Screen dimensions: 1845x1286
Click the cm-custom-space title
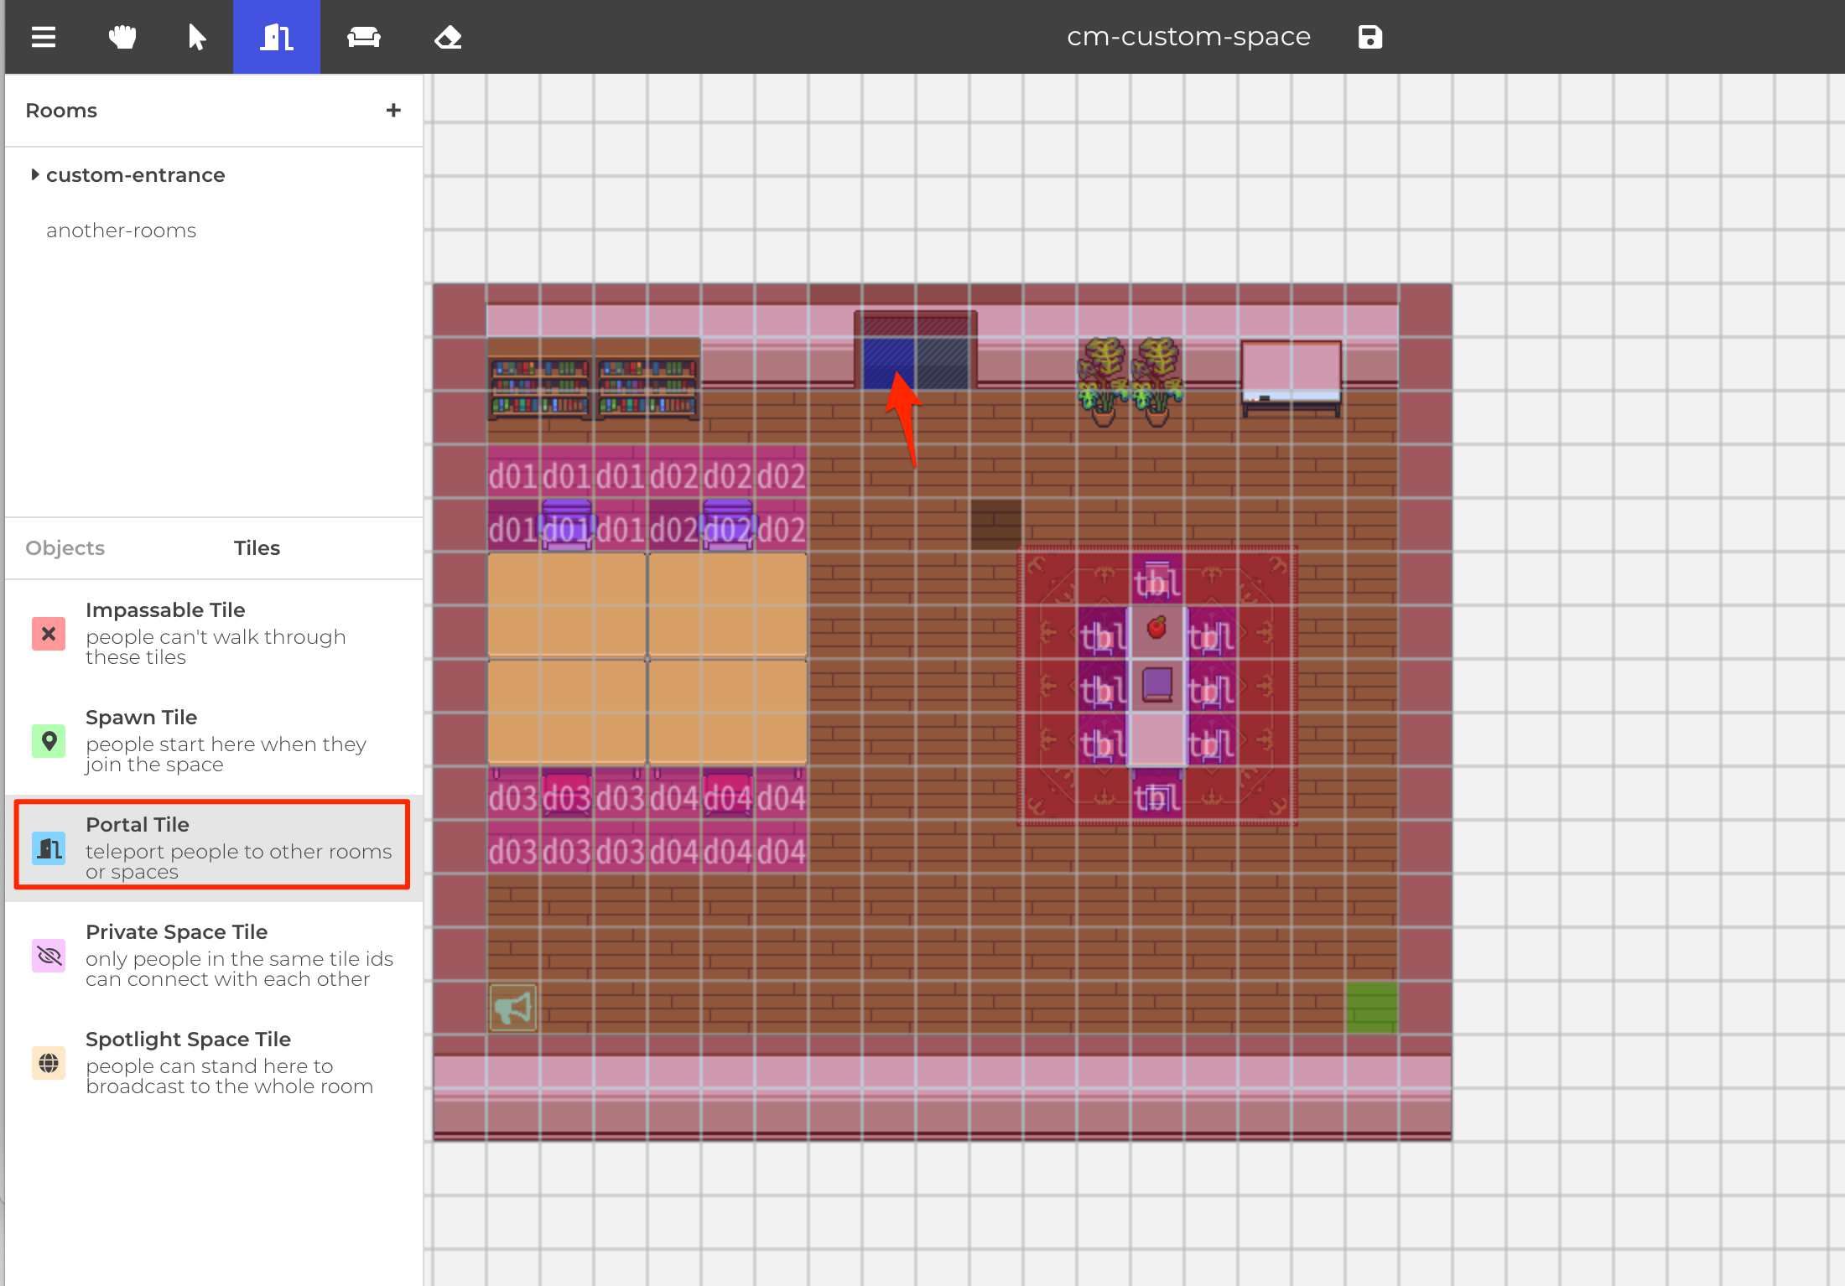coord(1188,37)
